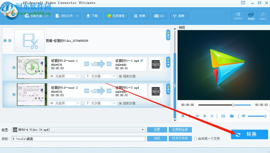Enable merge into one file checkbox

tap(195, 138)
